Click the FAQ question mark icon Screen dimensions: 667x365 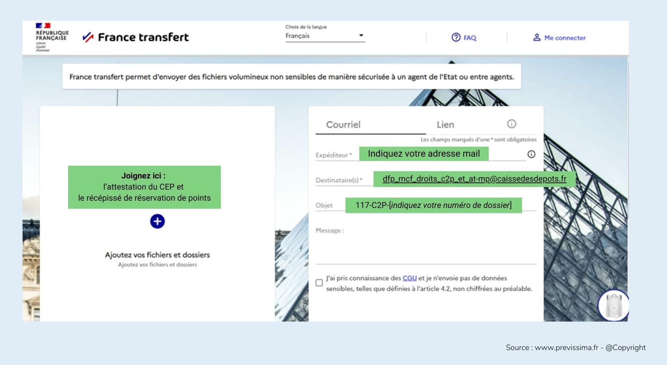tap(456, 38)
